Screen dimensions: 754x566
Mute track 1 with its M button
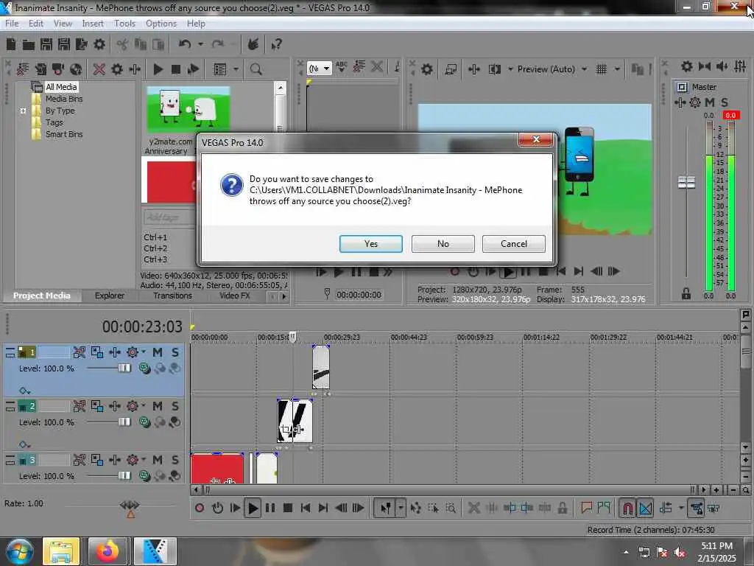click(x=158, y=352)
